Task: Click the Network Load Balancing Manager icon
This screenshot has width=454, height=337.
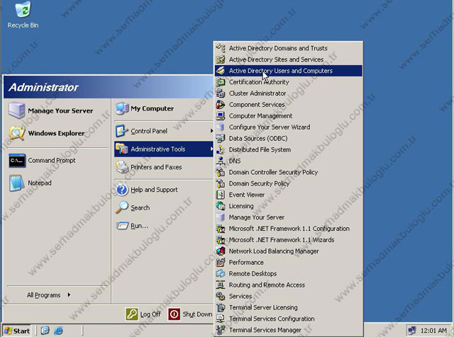Action: (221, 251)
